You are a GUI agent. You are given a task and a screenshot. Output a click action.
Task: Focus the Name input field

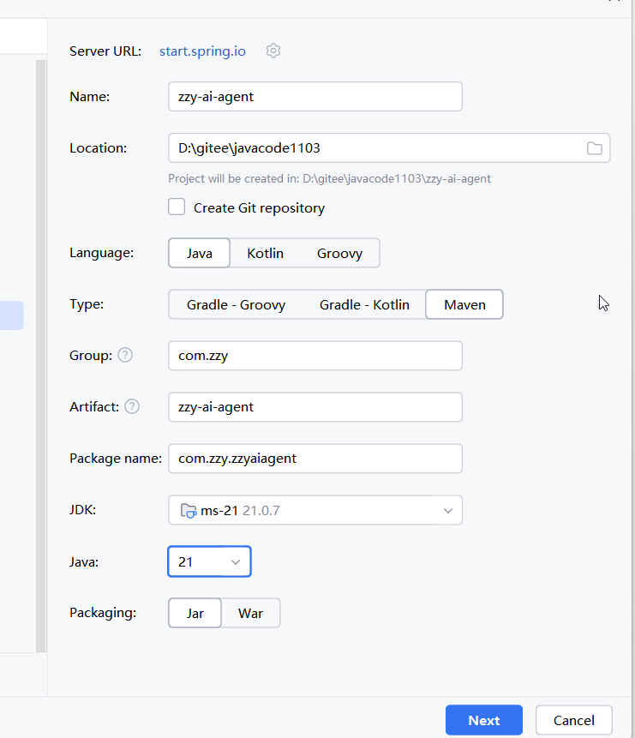point(315,97)
